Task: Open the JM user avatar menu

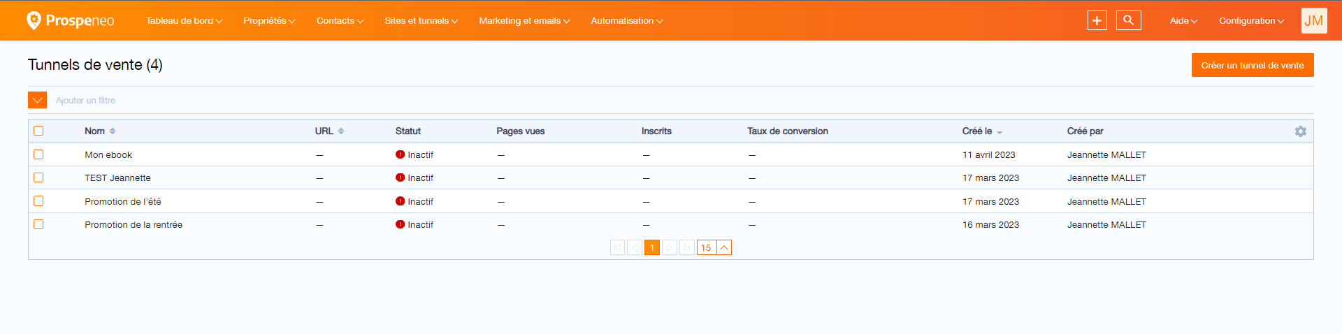Action: coord(1314,20)
